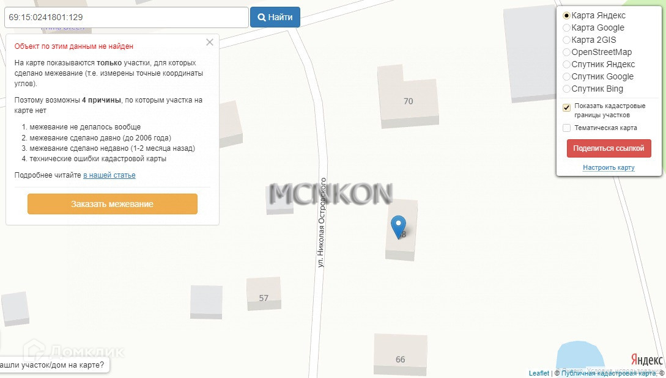Screen dimensions: 666x378
Task: Click Поделиться ссылкой red button
Action: pyautogui.click(x=609, y=148)
